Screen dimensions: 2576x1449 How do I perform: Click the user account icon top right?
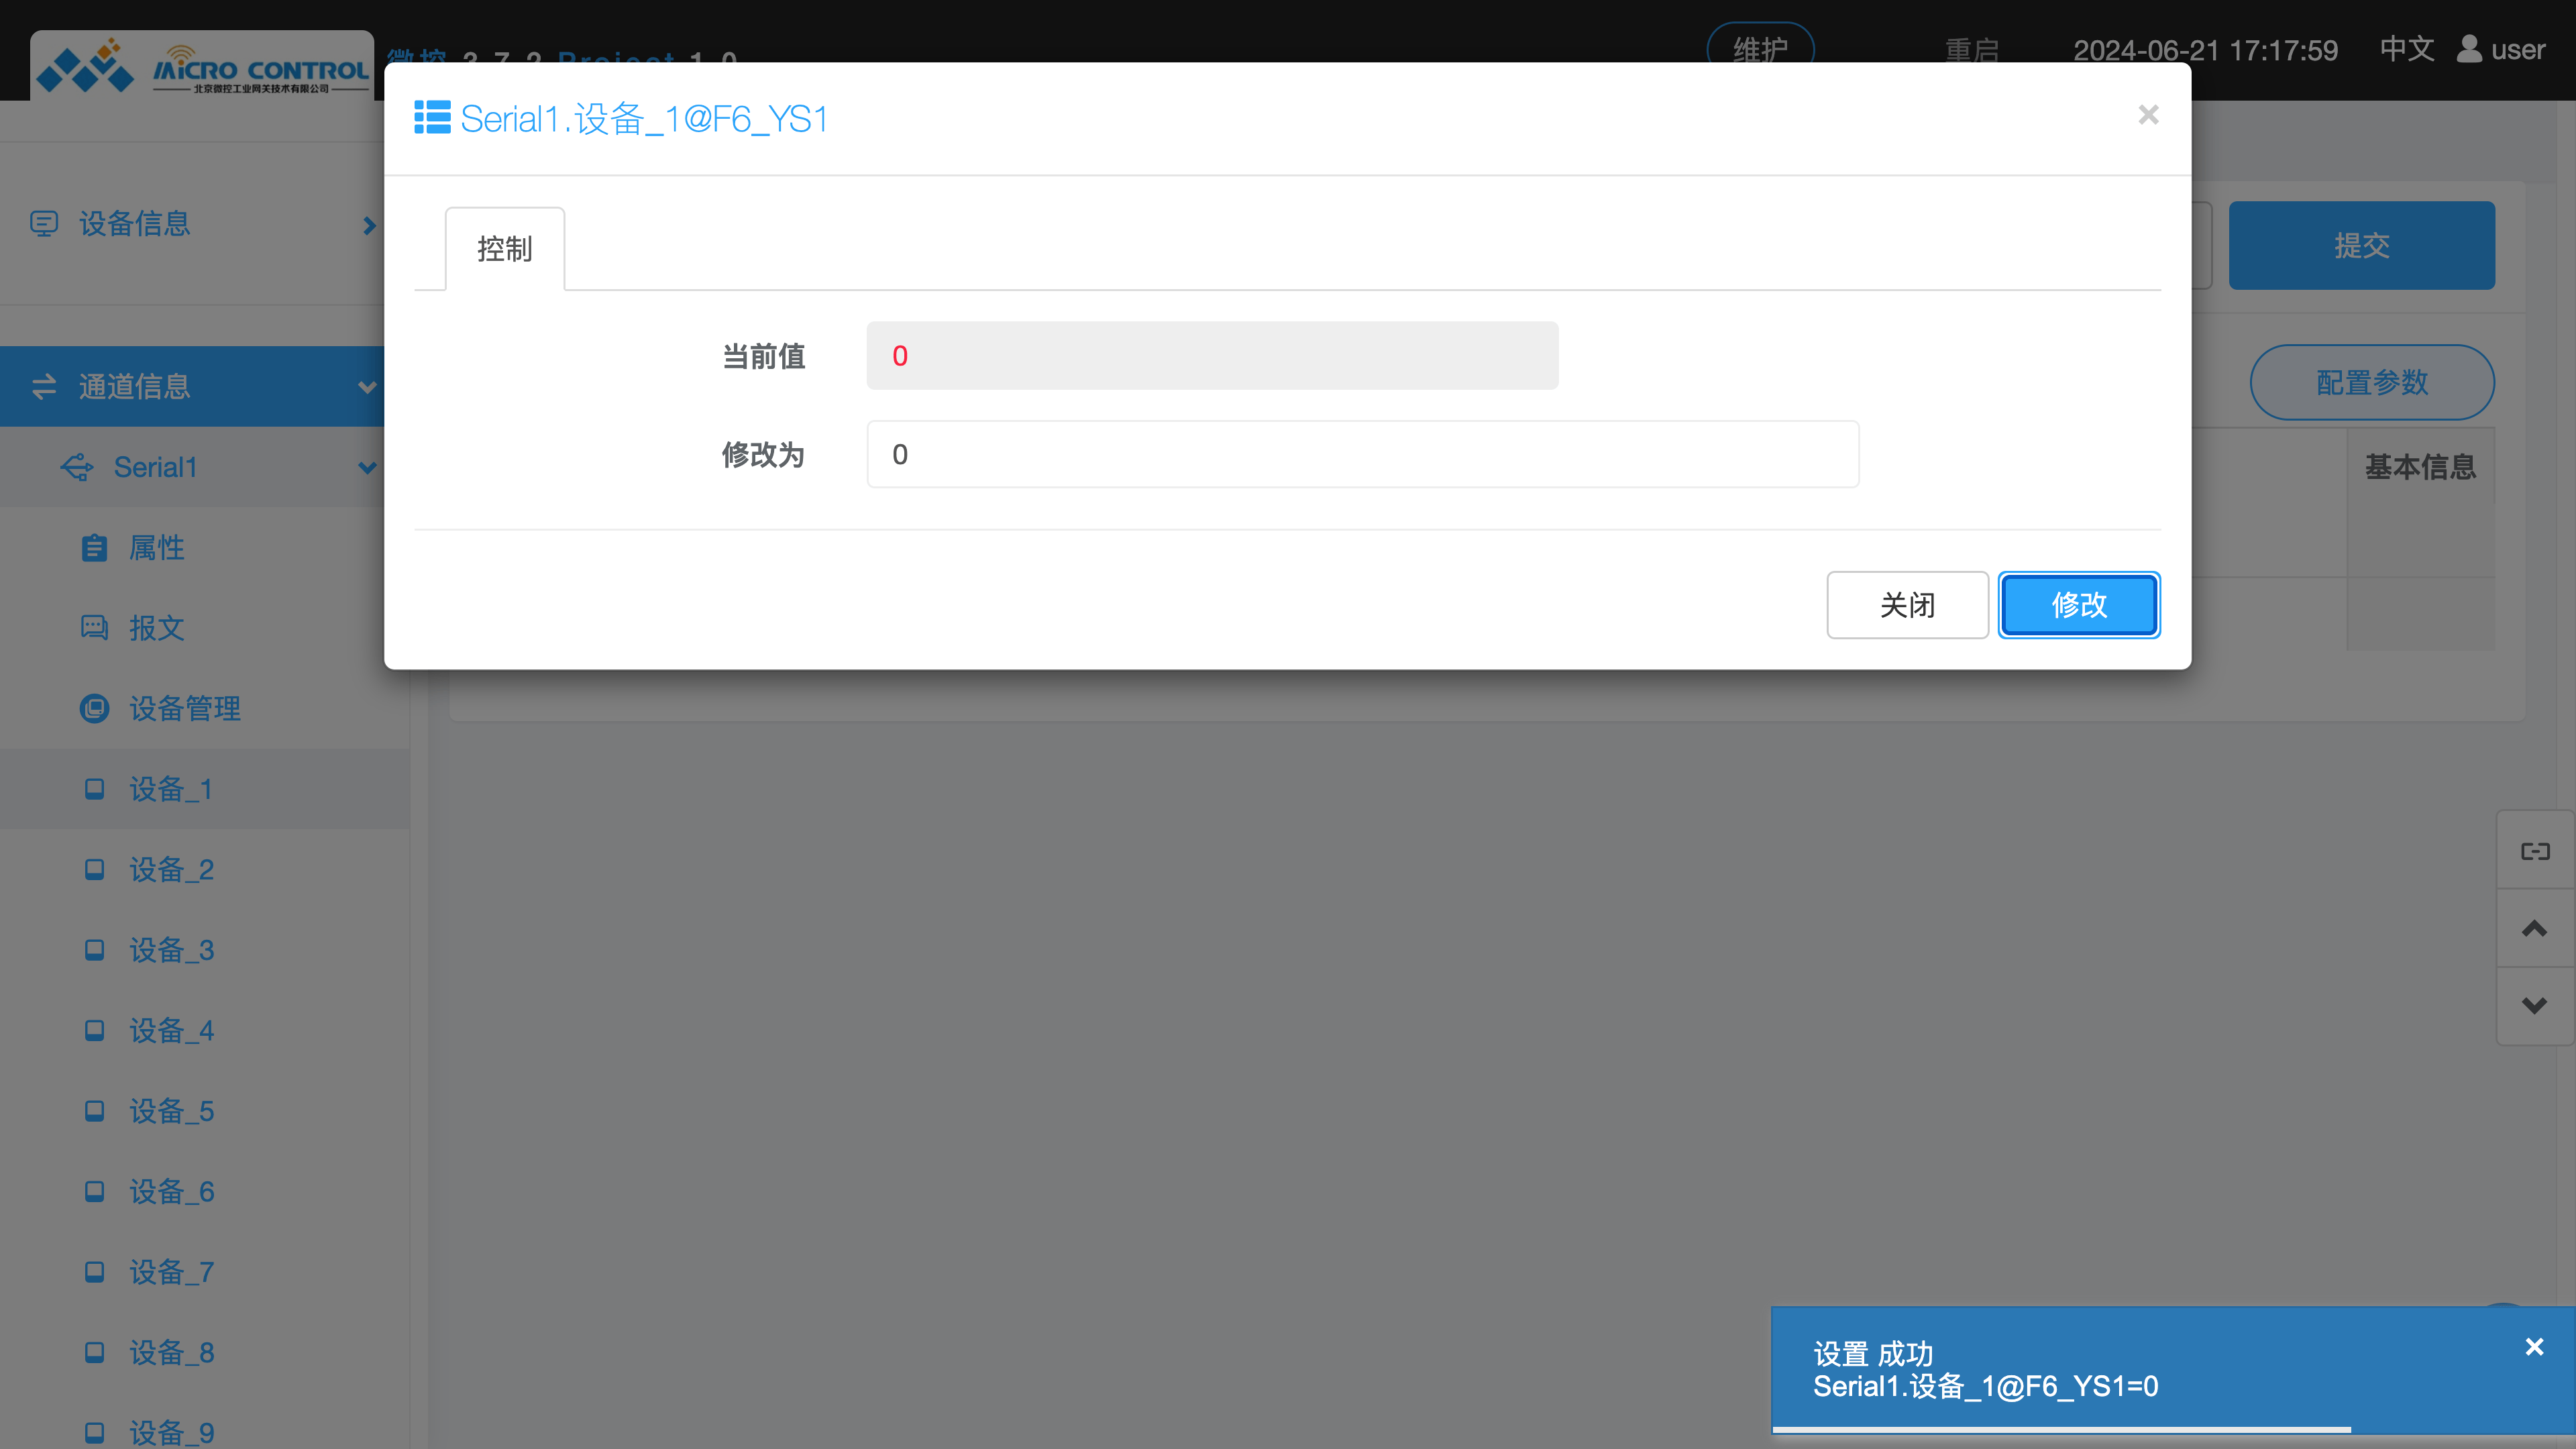[2466, 49]
